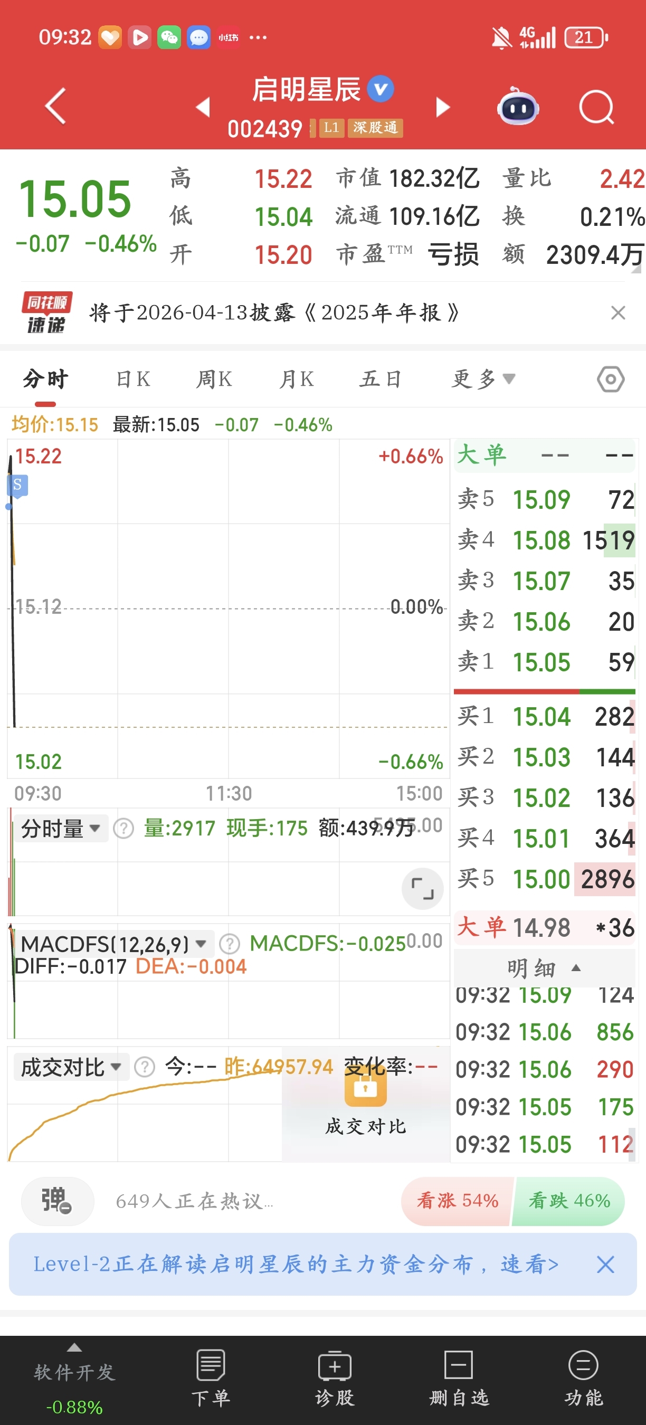
Task: Open the 下单 order icon
Action: point(210,1378)
